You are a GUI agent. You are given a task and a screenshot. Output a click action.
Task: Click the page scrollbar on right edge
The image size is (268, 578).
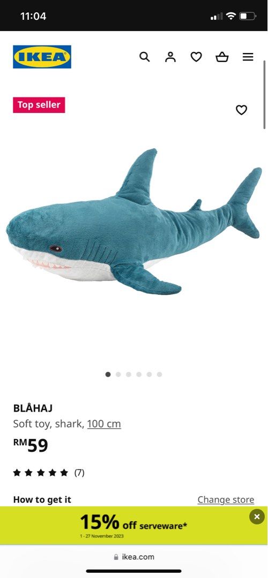pyautogui.click(x=264, y=95)
